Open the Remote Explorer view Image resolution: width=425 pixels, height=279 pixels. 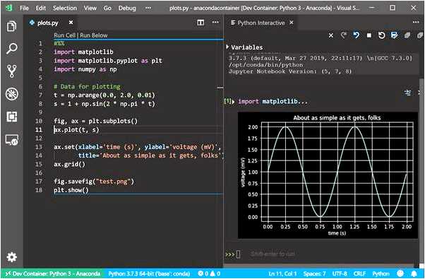pyautogui.click(x=12, y=140)
